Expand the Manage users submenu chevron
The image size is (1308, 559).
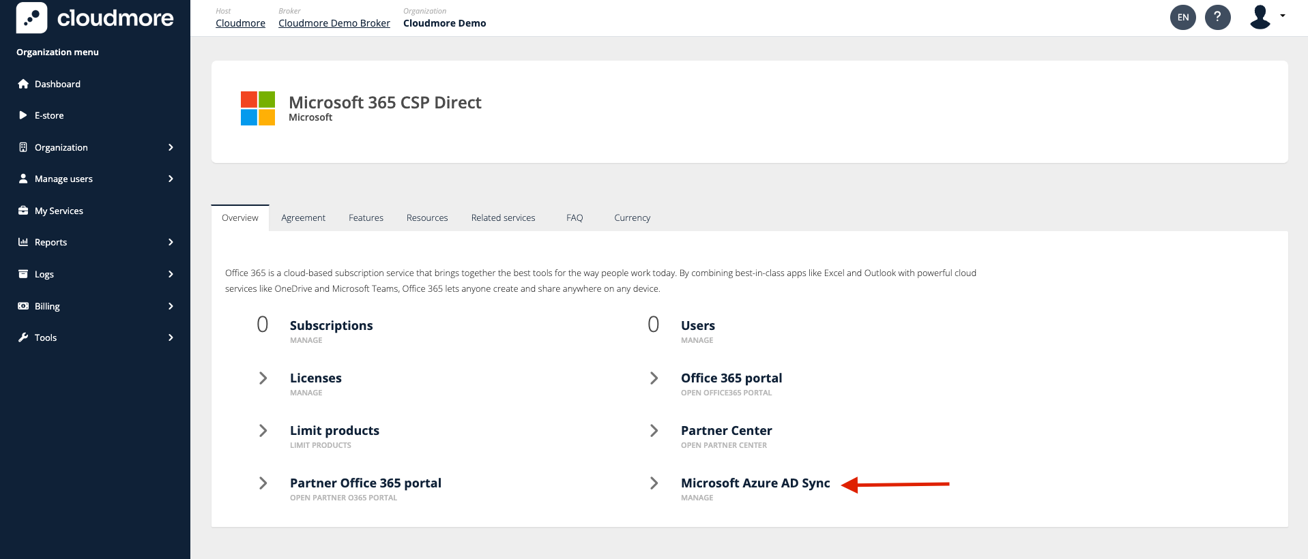pos(171,179)
